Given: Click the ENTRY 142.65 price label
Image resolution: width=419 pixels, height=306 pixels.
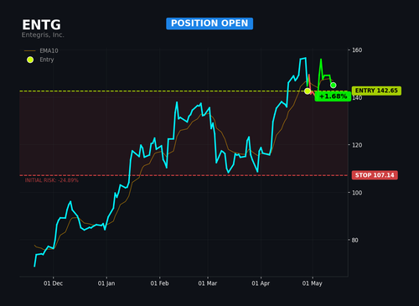Looking at the screenshot, I should click(376, 91).
